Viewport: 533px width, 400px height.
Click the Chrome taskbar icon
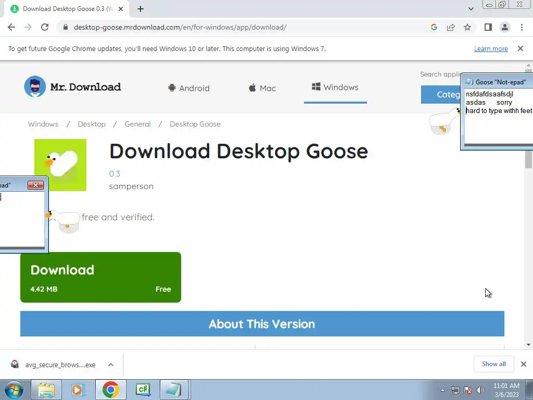coord(110,390)
